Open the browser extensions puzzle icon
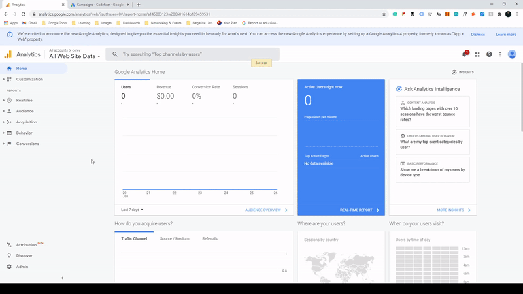523x294 pixels. (x=499, y=14)
